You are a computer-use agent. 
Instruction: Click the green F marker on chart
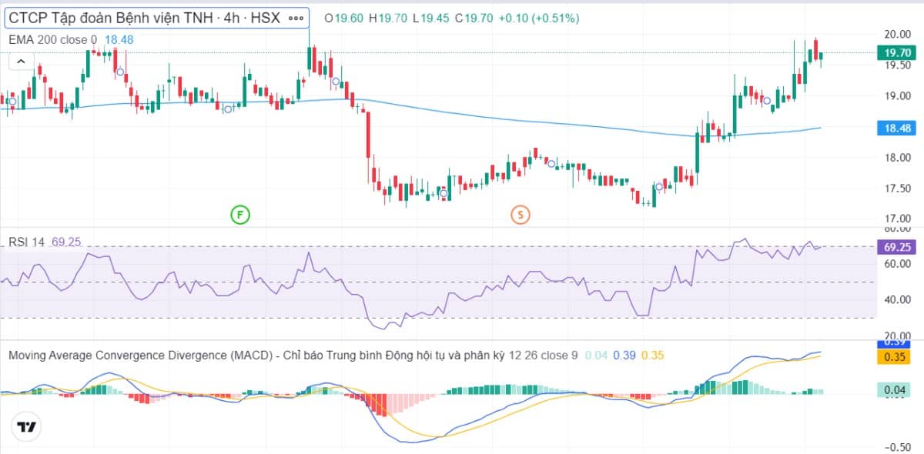pyautogui.click(x=241, y=215)
